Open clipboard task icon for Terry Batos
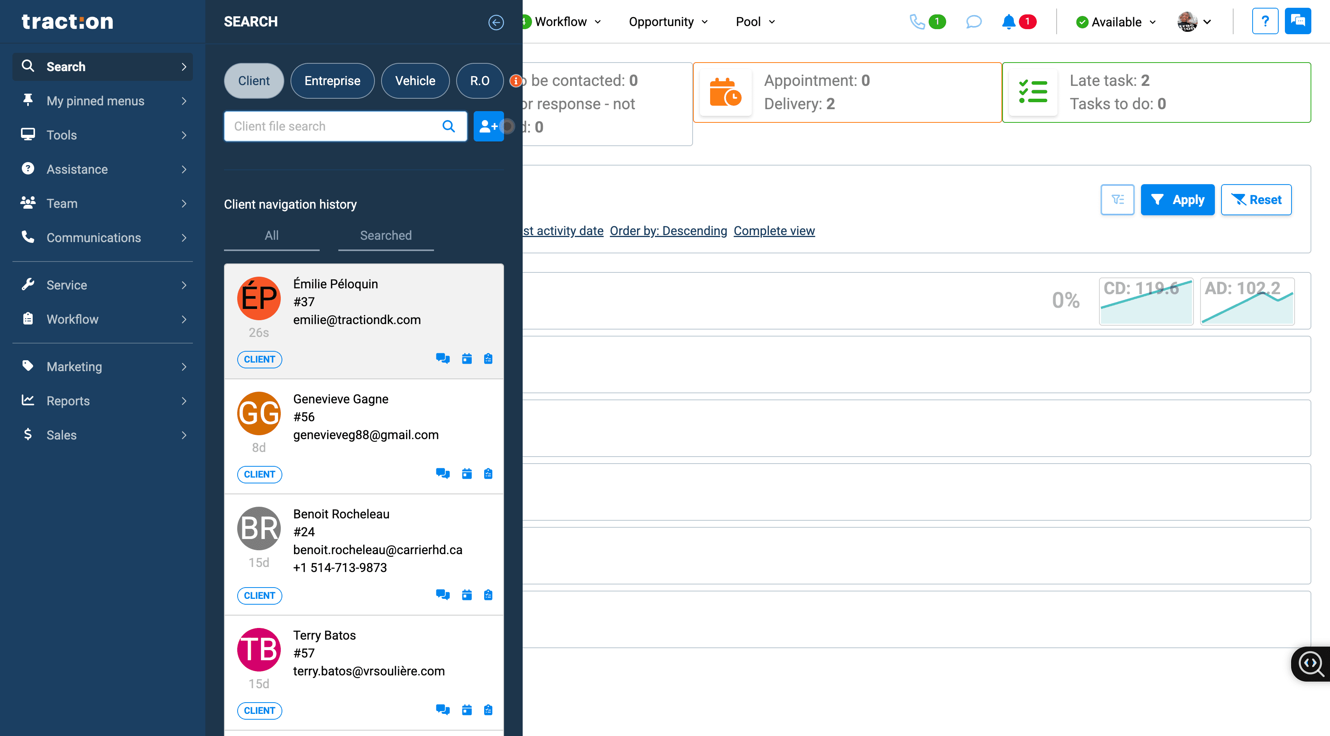Image resolution: width=1330 pixels, height=736 pixels. [488, 710]
